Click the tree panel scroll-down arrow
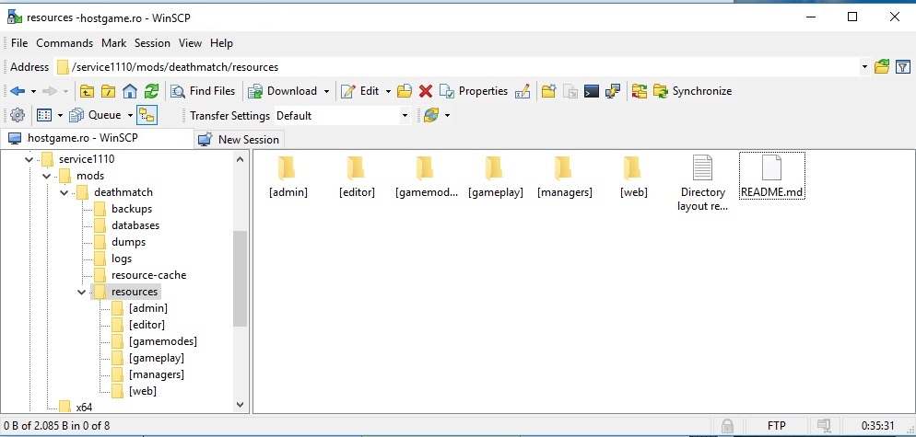The height and width of the screenshot is (437, 916). (241, 405)
